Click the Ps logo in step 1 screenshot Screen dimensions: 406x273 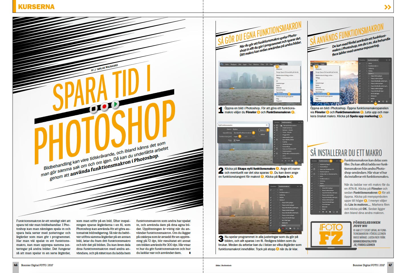click(222, 64)
